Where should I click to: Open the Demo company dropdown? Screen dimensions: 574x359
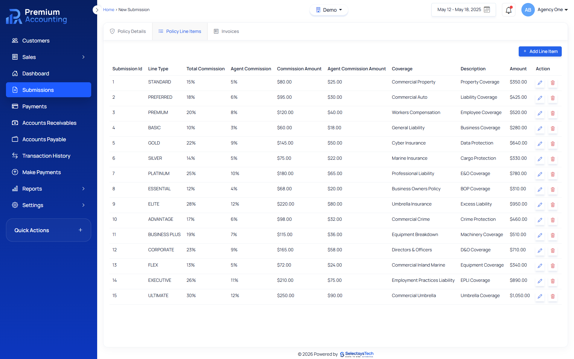coord(329,10)
